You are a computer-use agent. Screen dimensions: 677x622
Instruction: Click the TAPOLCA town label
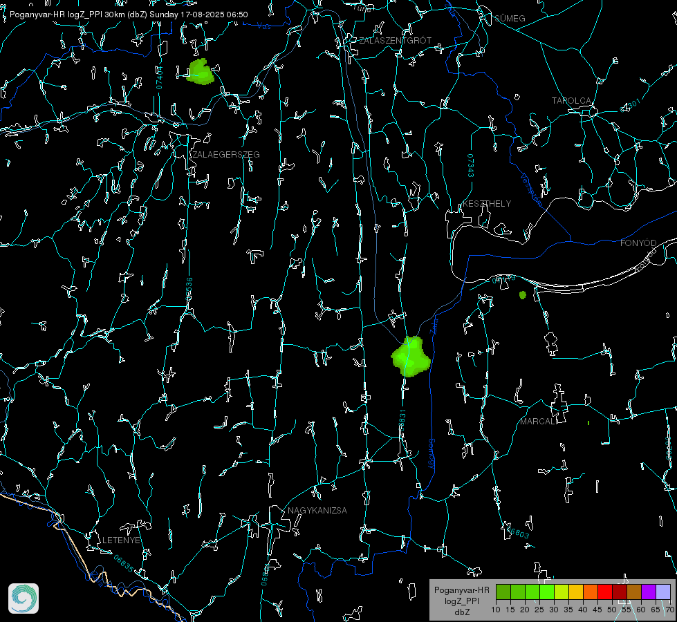click(x=571, y=101)
